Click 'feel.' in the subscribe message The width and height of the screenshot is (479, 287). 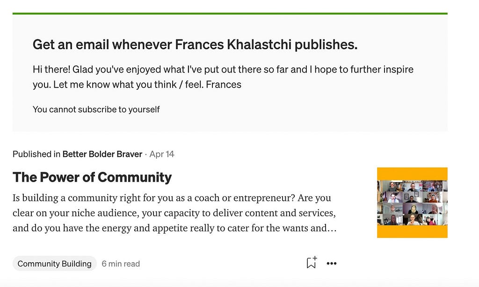(x=194, y=85)
